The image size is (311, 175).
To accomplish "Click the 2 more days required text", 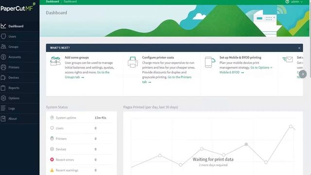I will tap(213, 165).
